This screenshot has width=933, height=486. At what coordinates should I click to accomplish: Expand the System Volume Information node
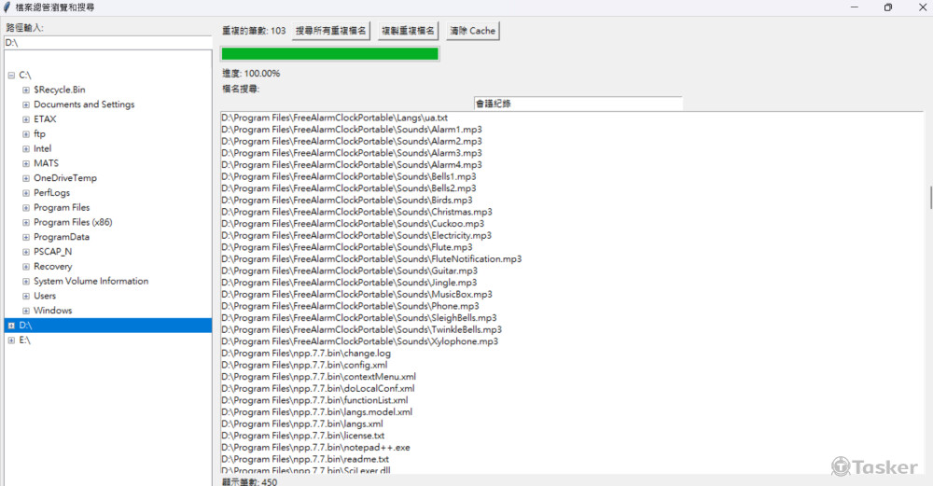coord(25,282)
